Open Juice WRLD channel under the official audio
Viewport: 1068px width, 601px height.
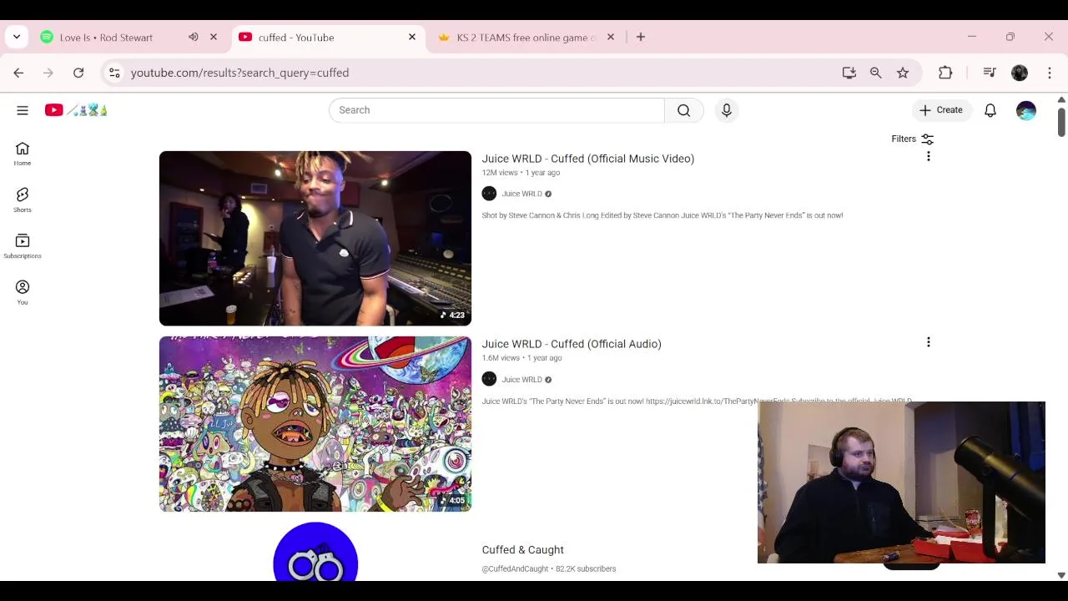click(x=521, y=380)
